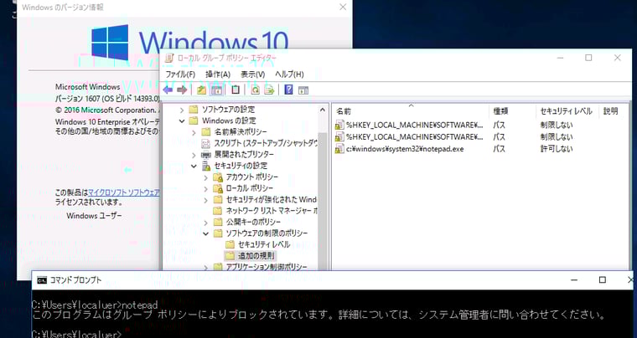This screenshot has width=637, height=338.
Task: Expand the ソフトウェアの設定 tree node
Action: 182,110
